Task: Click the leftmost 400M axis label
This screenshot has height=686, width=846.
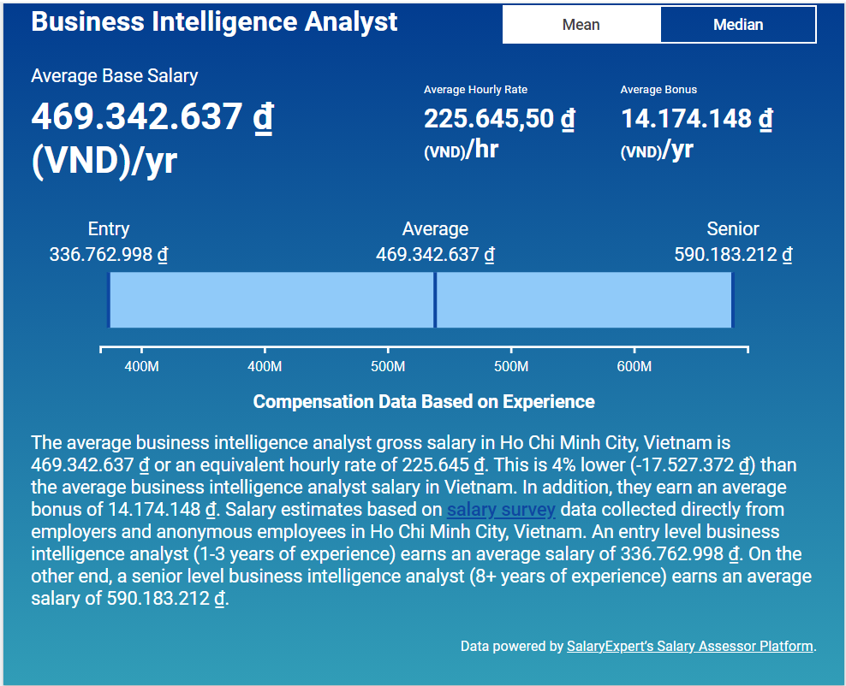Action: pos(141,367)
